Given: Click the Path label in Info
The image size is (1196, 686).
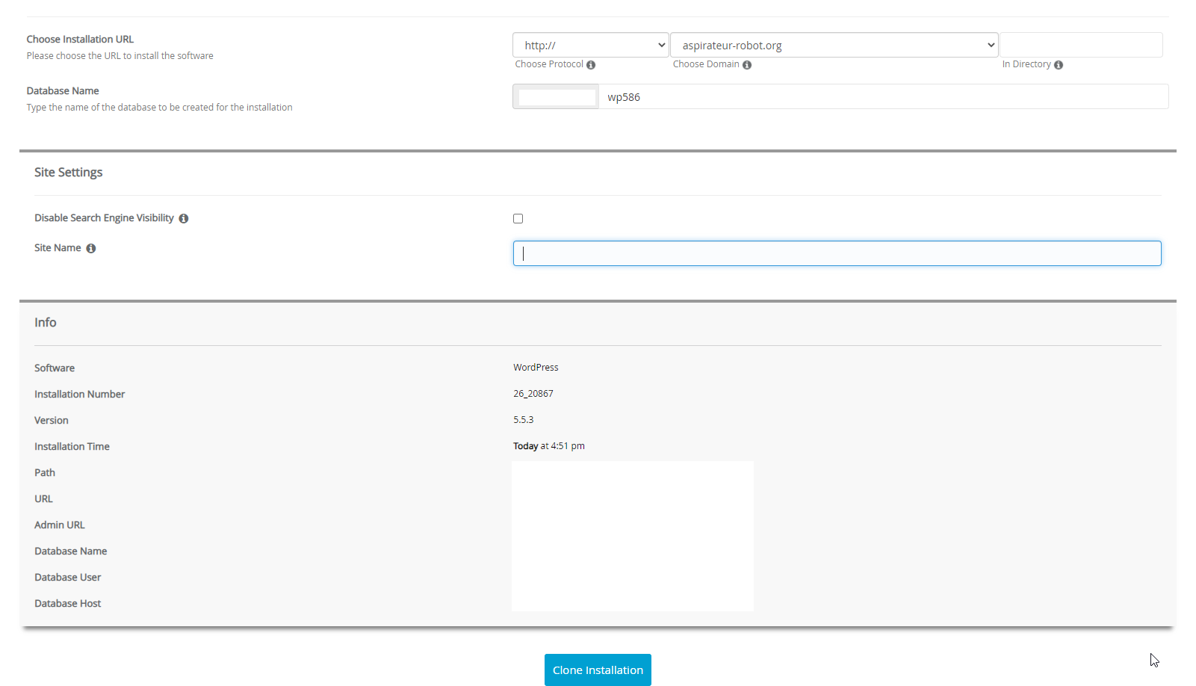Looking at the screenshot, I should coord(45,473).
